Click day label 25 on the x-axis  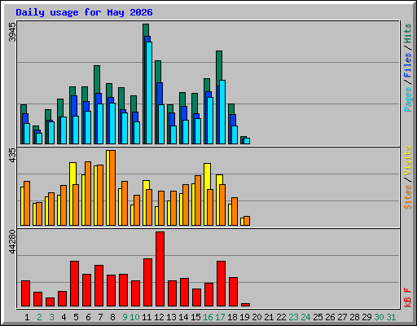pos(318,317)
